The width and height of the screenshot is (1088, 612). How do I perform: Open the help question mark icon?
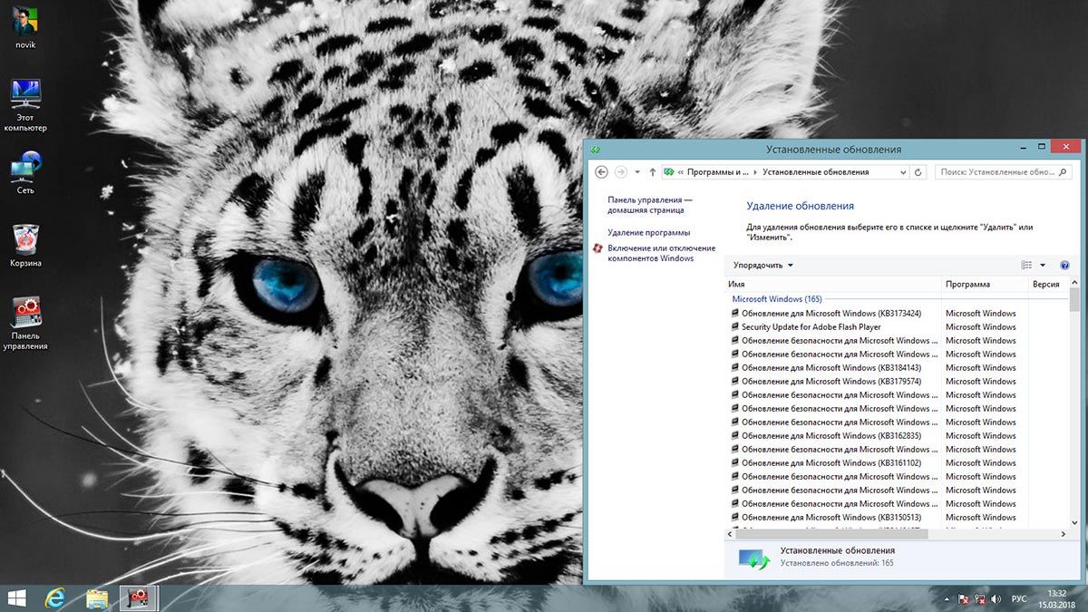1064,265
